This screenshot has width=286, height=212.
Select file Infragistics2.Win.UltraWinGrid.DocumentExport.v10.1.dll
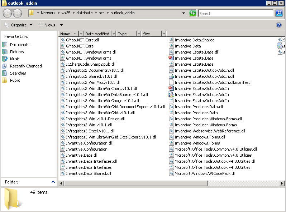coord(115,107)
